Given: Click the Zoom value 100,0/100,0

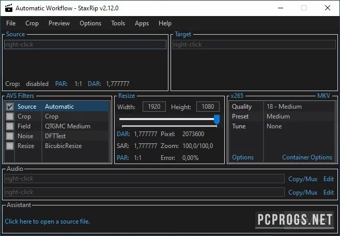Looking at the screenshot, I should tap(198, 146).
